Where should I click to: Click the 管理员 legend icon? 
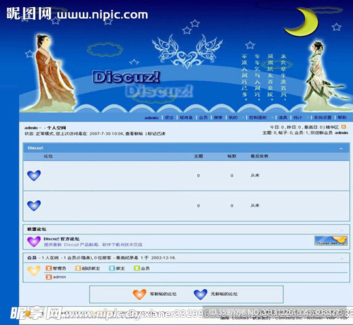point(49,268)
